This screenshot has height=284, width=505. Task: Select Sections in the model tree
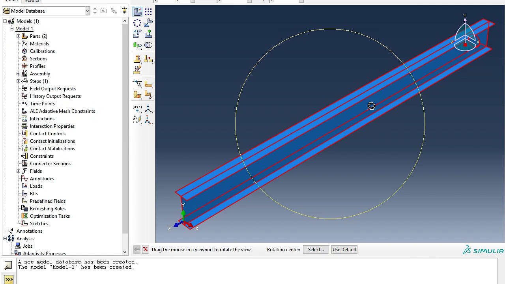39,59
